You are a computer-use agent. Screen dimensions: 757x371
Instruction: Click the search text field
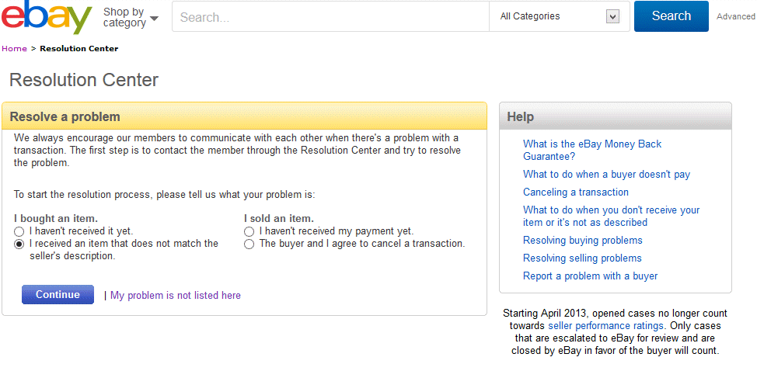(x=330, y=16)
